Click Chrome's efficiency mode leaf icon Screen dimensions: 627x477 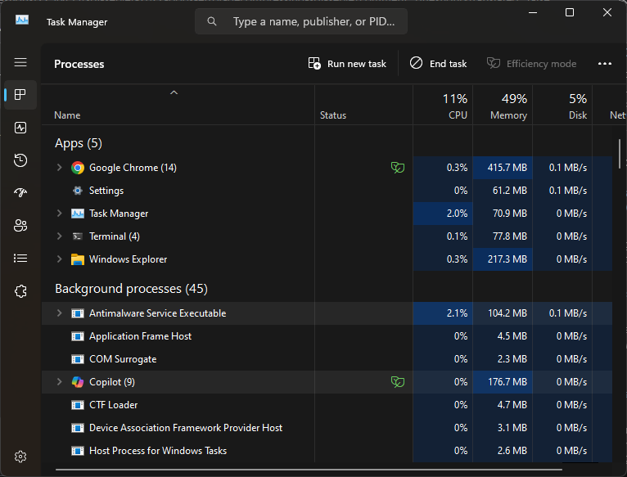click(x=398, y=168)
